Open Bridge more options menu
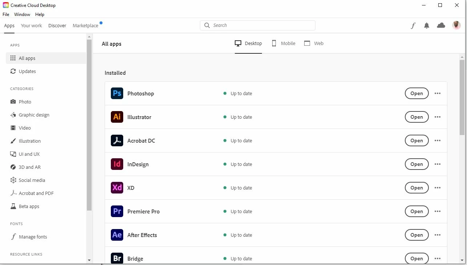The width and height of the screenshot is (467, 265). point(438,258)
